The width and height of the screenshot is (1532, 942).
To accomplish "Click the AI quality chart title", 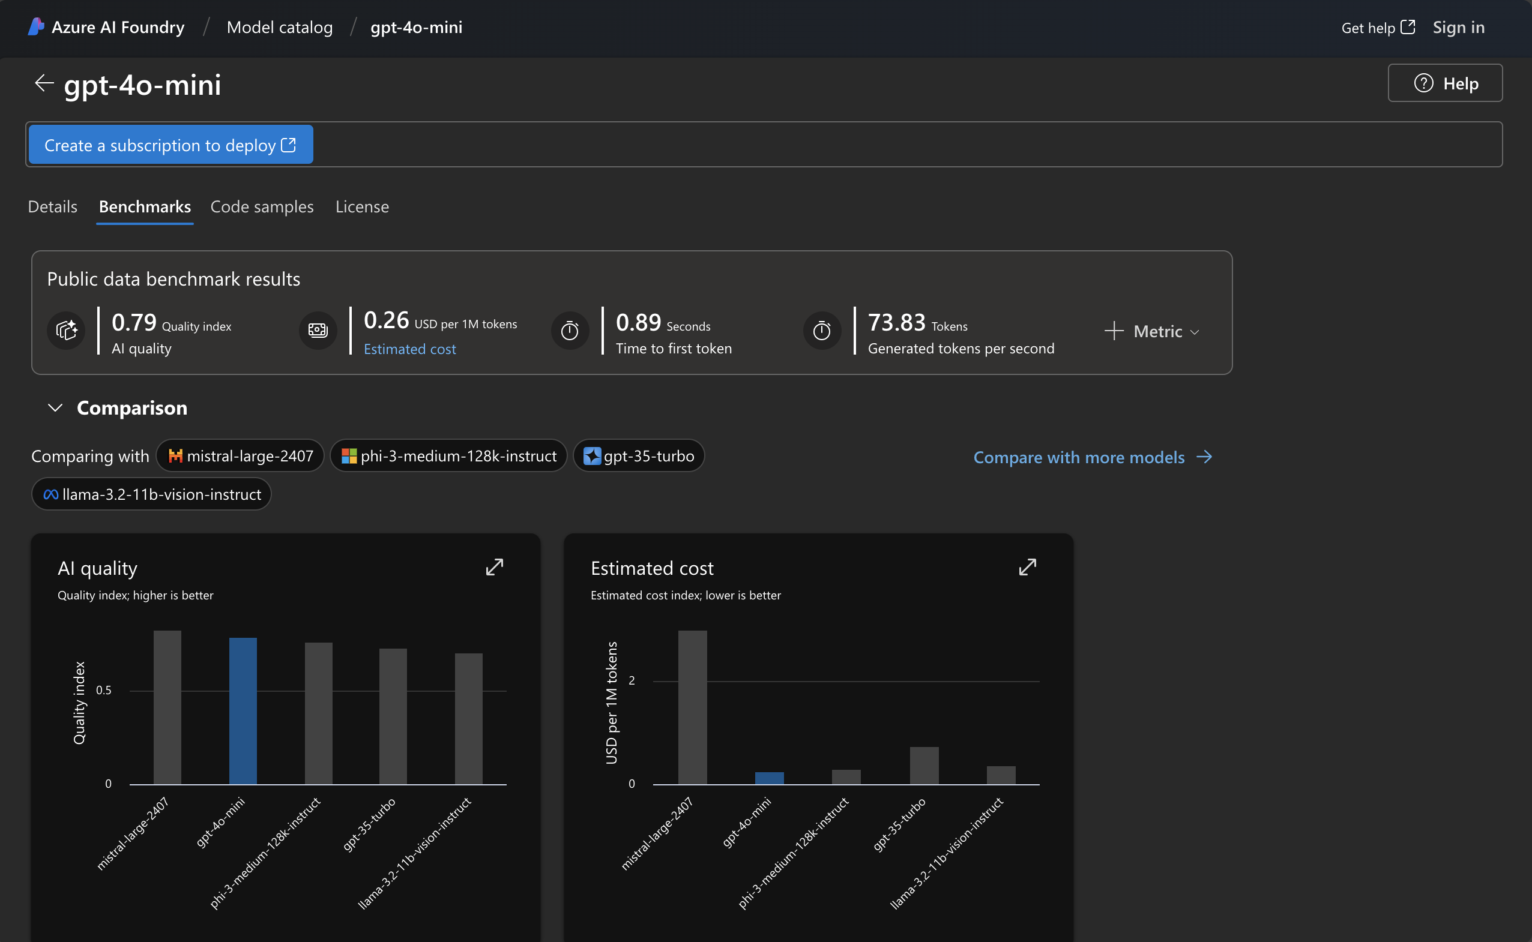I will [97, 568].
